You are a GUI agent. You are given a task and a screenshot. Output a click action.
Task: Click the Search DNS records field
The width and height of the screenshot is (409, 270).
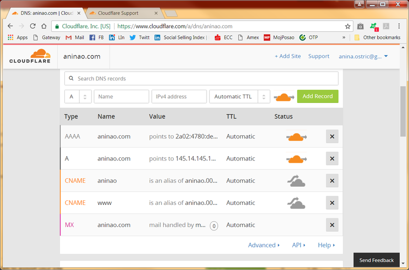click(x=201, y=78)
